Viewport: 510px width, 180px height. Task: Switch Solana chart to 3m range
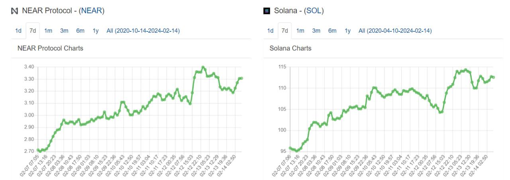316,31
